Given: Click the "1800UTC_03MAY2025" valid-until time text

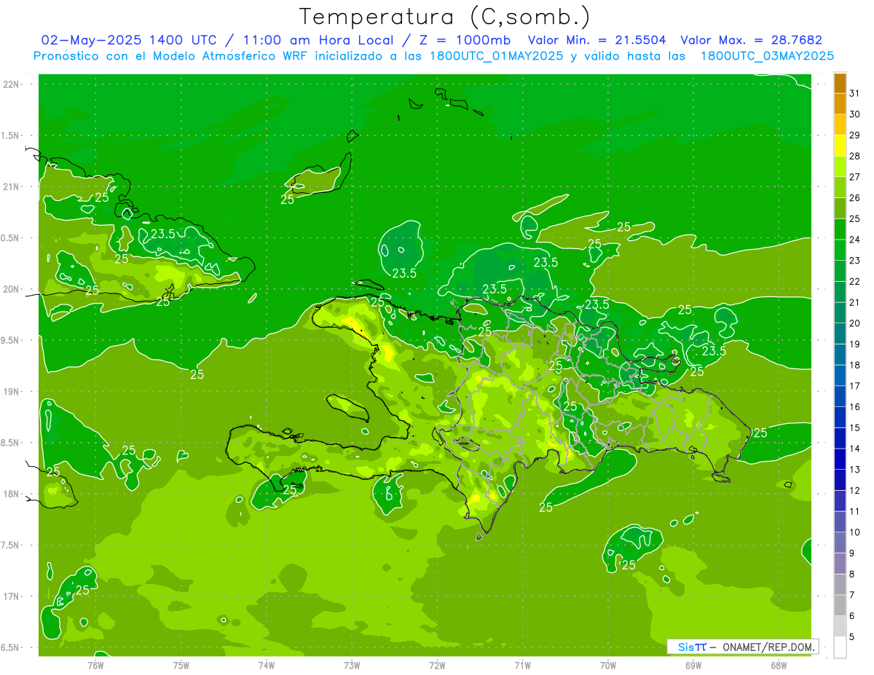Looking at the screenshot, I should click(x=767, y=56).
